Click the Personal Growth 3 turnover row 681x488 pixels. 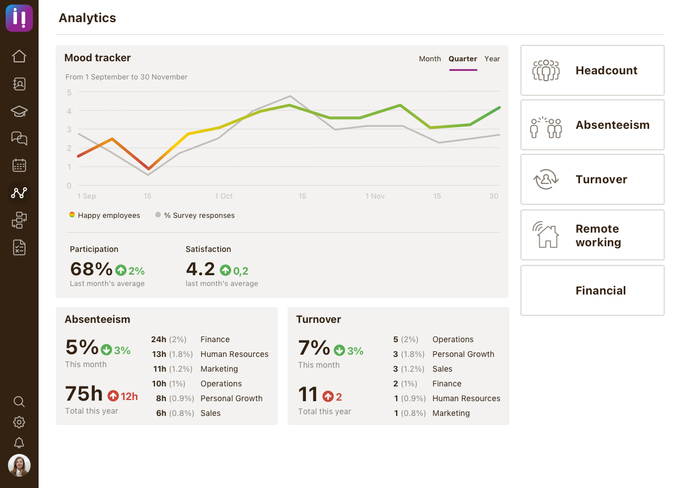[447, 354]
